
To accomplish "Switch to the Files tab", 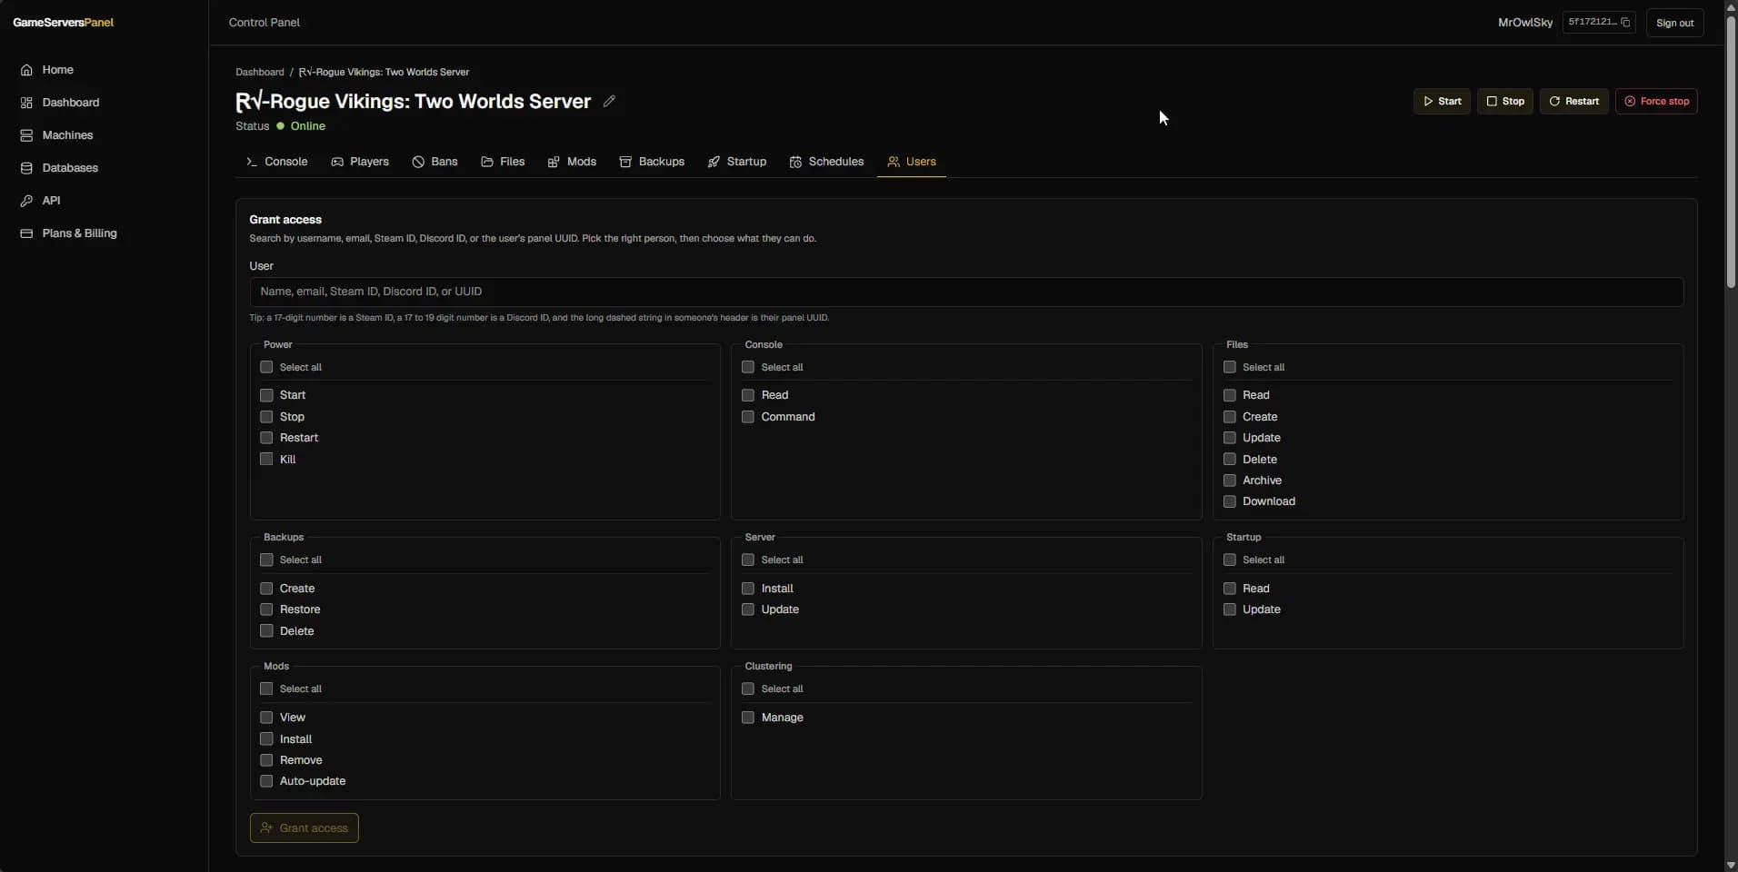I will pyautogui.click(x=503, y=162).
